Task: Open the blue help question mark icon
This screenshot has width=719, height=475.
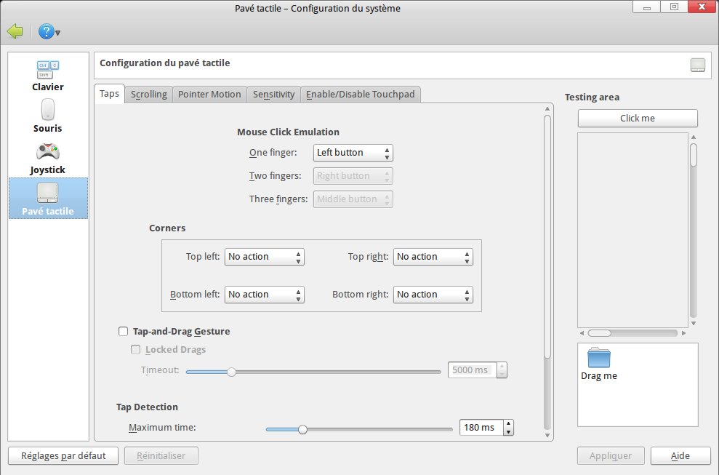Action: click(47, 31)
